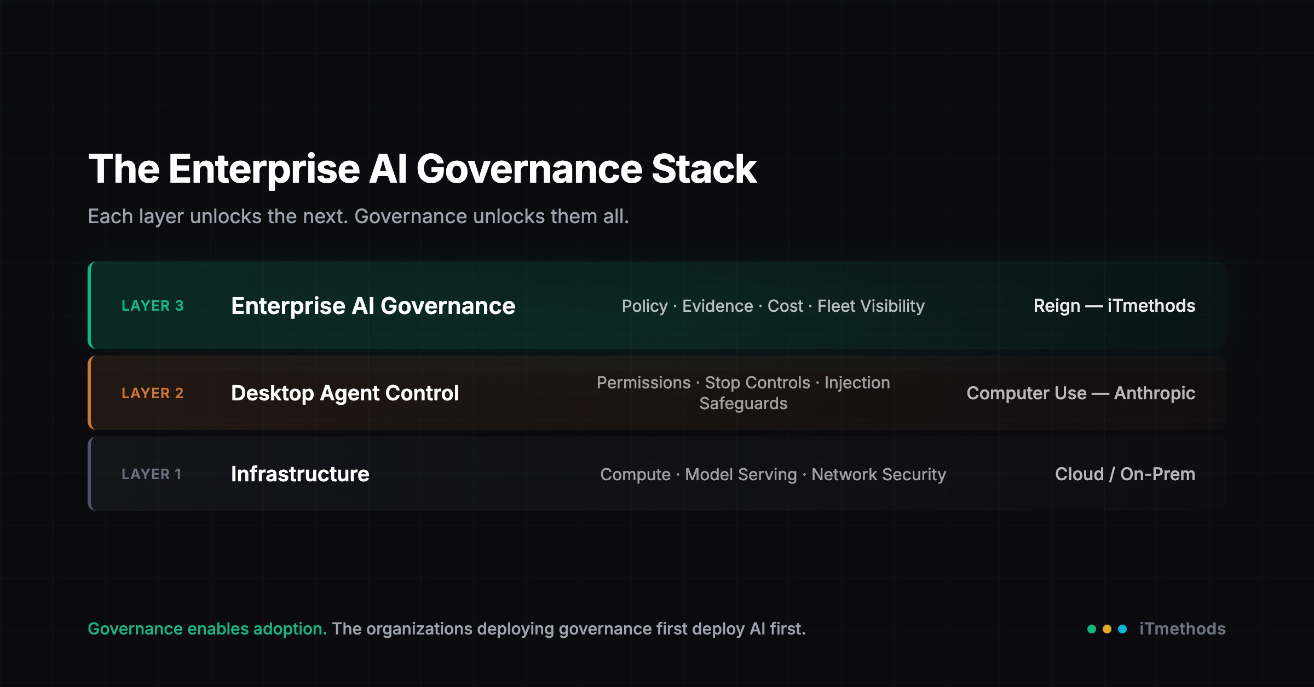Select the LAYER 1 badge label

152,474
